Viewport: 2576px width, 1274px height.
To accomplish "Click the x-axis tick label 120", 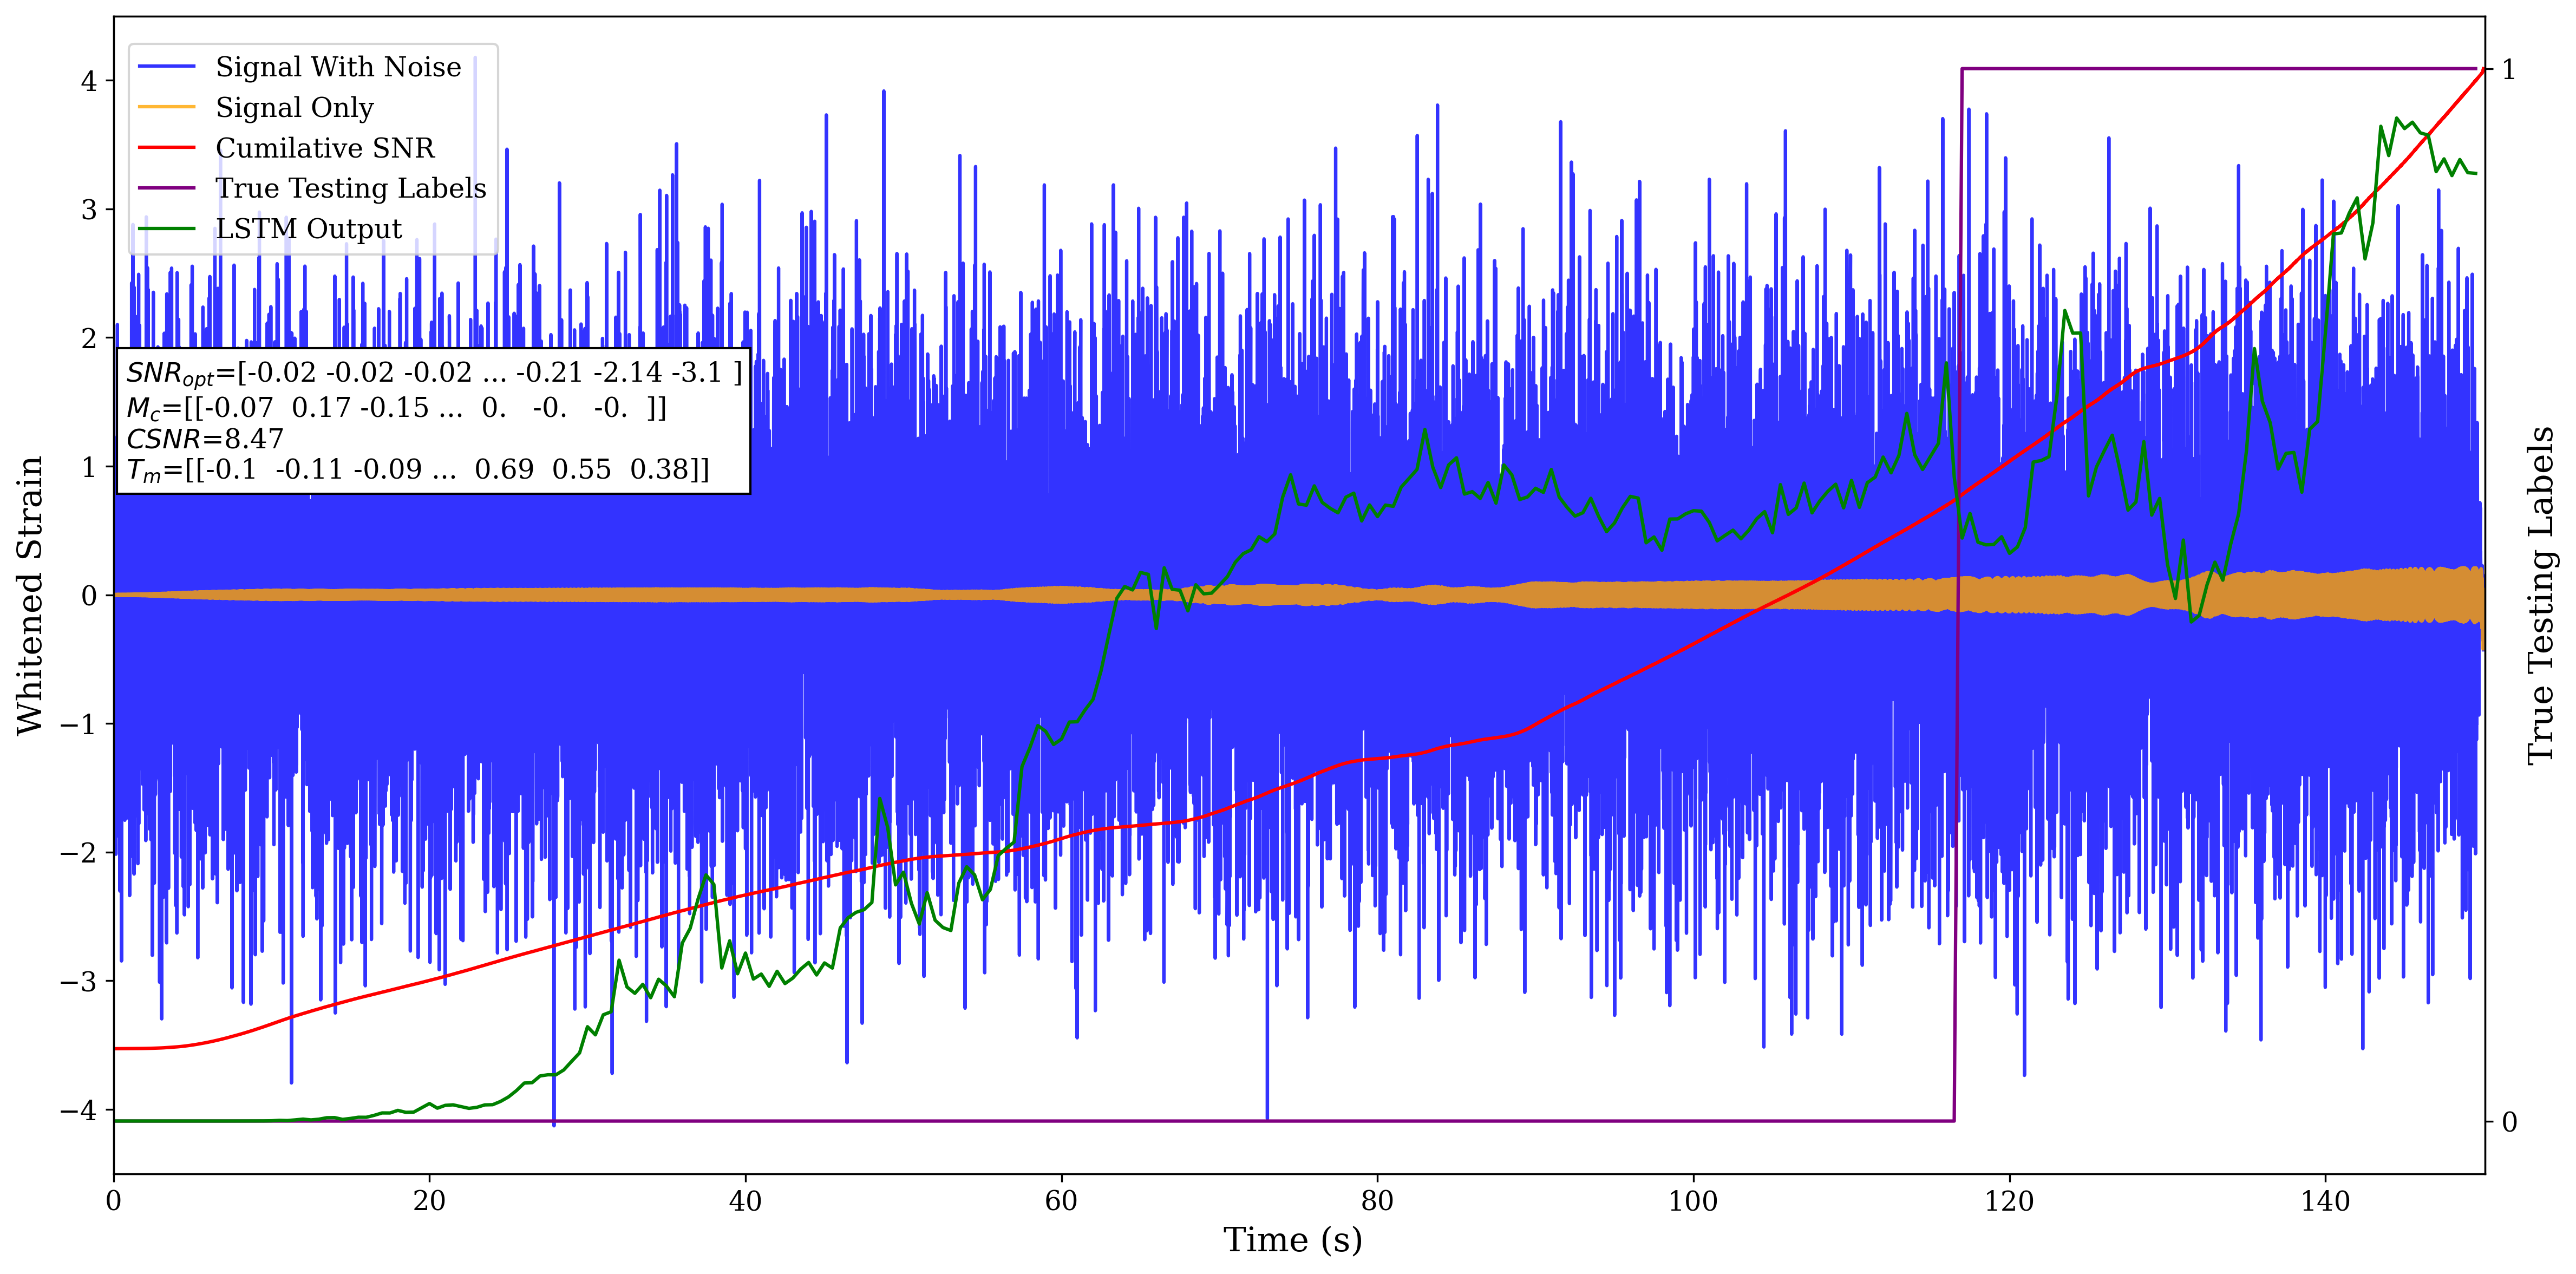I will click(x=2009, y=1201).
